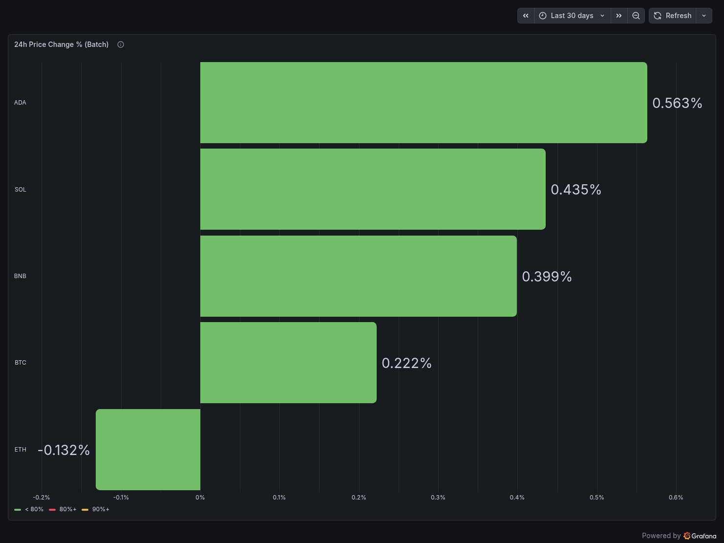Viewport: 724px width, 543px height.
Task: Click the time picker chevron arrow
Action: click(x=602, y=16)
